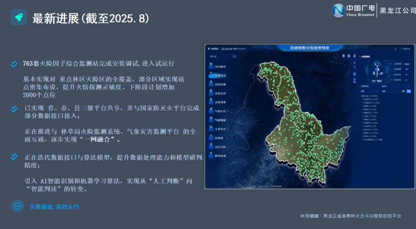
Task: Click the fullscreen icon in the dashboard header
Action: coord(395,49)
